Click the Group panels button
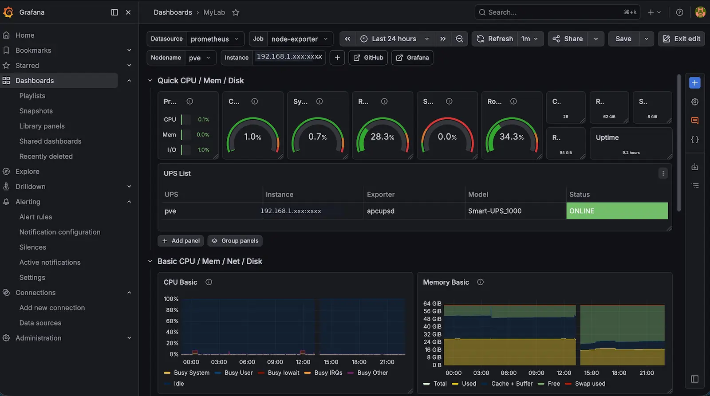The width and height of the screenshot is (710, 396). click(x=235, y=241)
